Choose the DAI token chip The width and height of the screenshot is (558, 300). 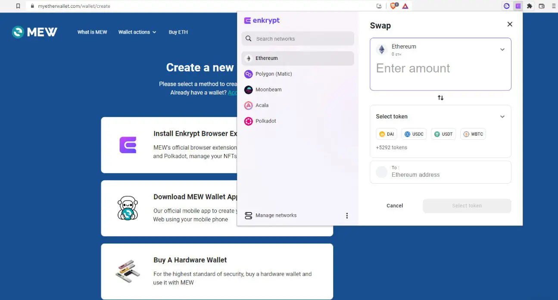(387, 134)
